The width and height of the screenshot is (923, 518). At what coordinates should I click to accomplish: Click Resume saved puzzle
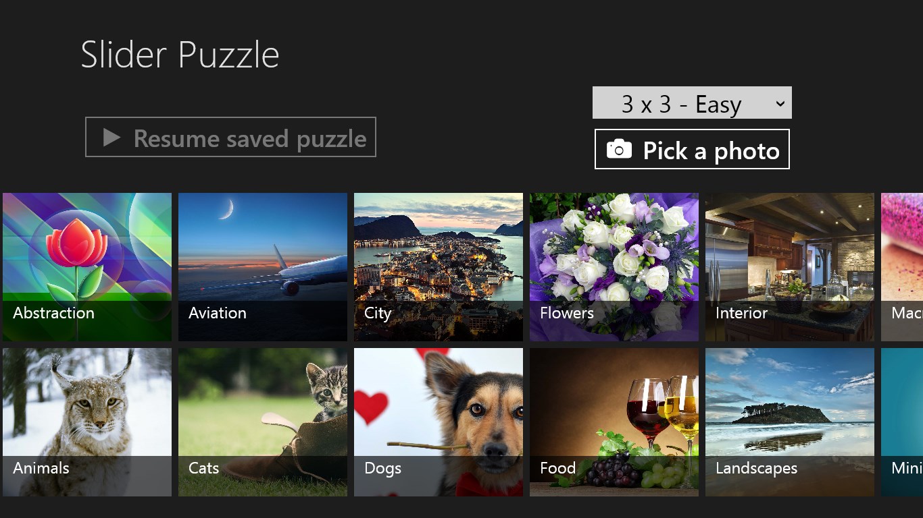[230, 138]
